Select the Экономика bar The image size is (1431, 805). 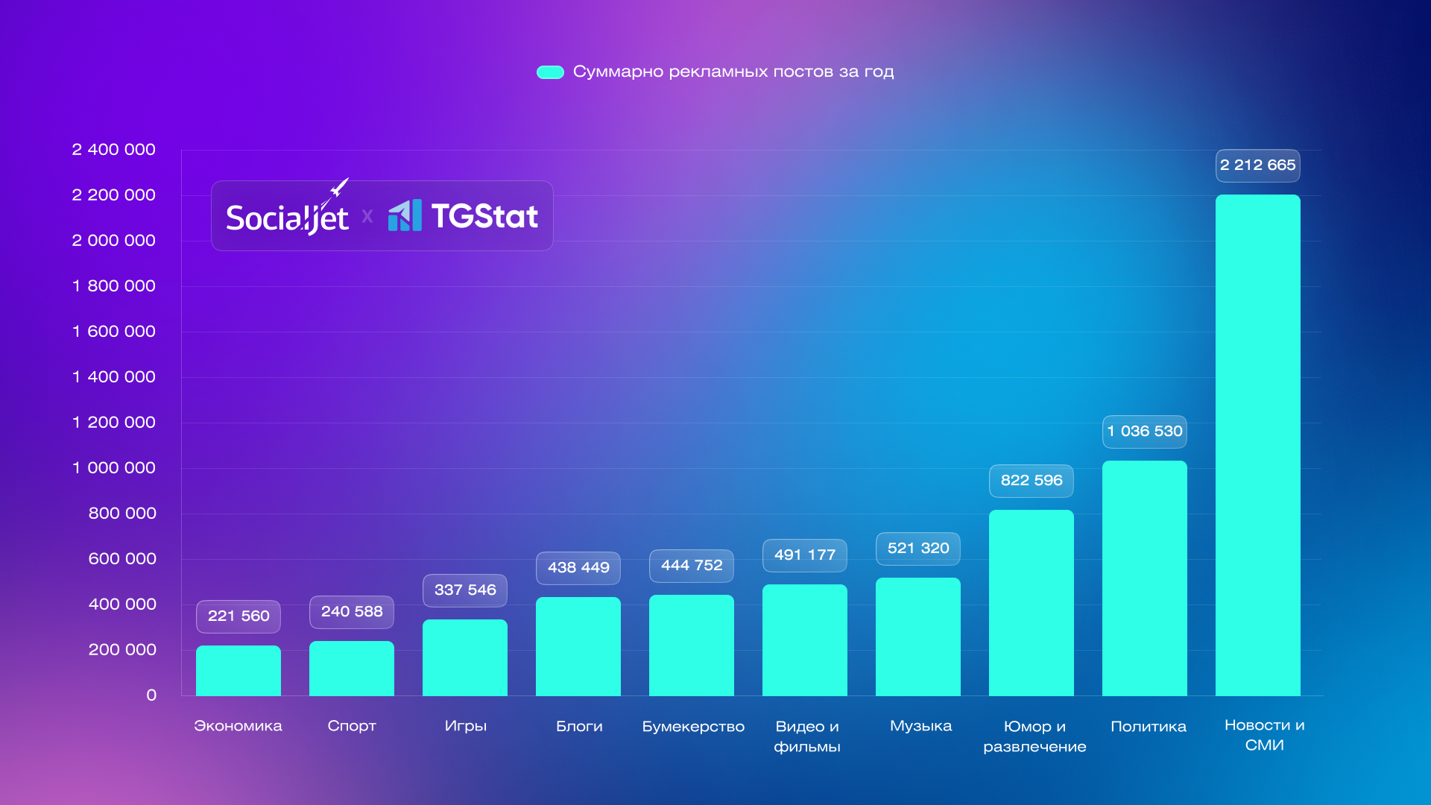238,671
